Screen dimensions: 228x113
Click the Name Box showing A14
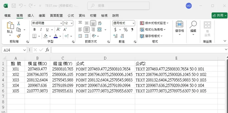tap(14, 50)
